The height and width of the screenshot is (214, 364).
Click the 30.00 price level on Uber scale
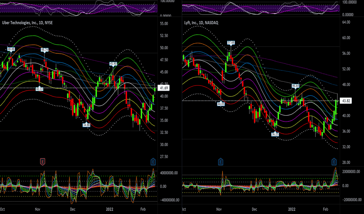coord(164,145)
